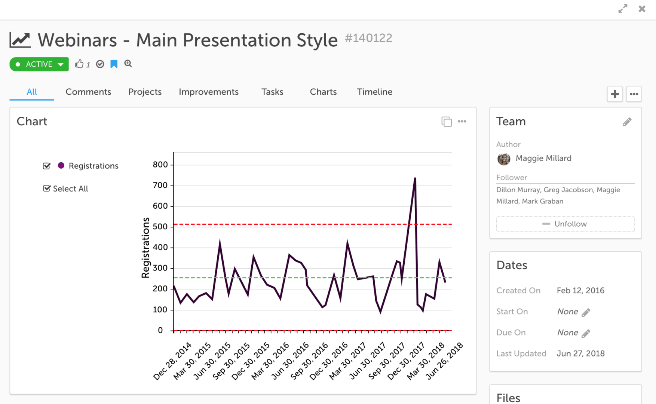Viewport: 656px width, 404px height.
Task: Click the copy chart icon
Action: [x=446, y=122]
